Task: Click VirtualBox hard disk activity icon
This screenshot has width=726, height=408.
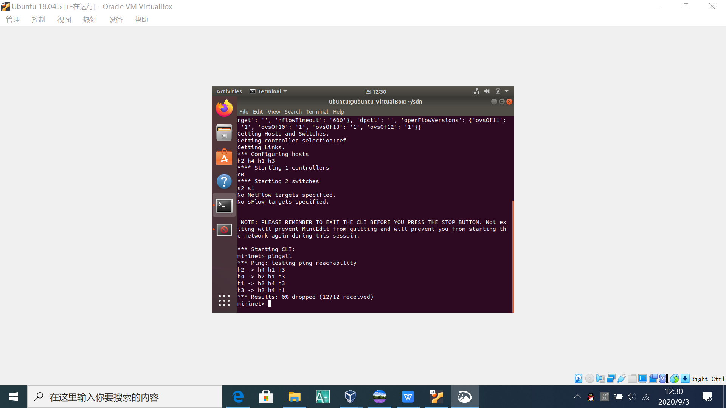Action: [579, 379]
